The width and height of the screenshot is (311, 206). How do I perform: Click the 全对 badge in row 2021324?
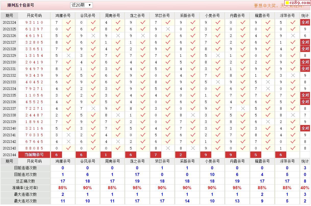(x=305, y=22)
